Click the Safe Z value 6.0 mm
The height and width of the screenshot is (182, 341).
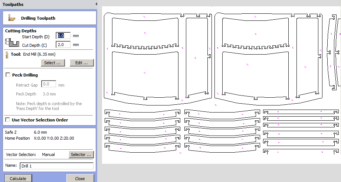pos(40,132)
